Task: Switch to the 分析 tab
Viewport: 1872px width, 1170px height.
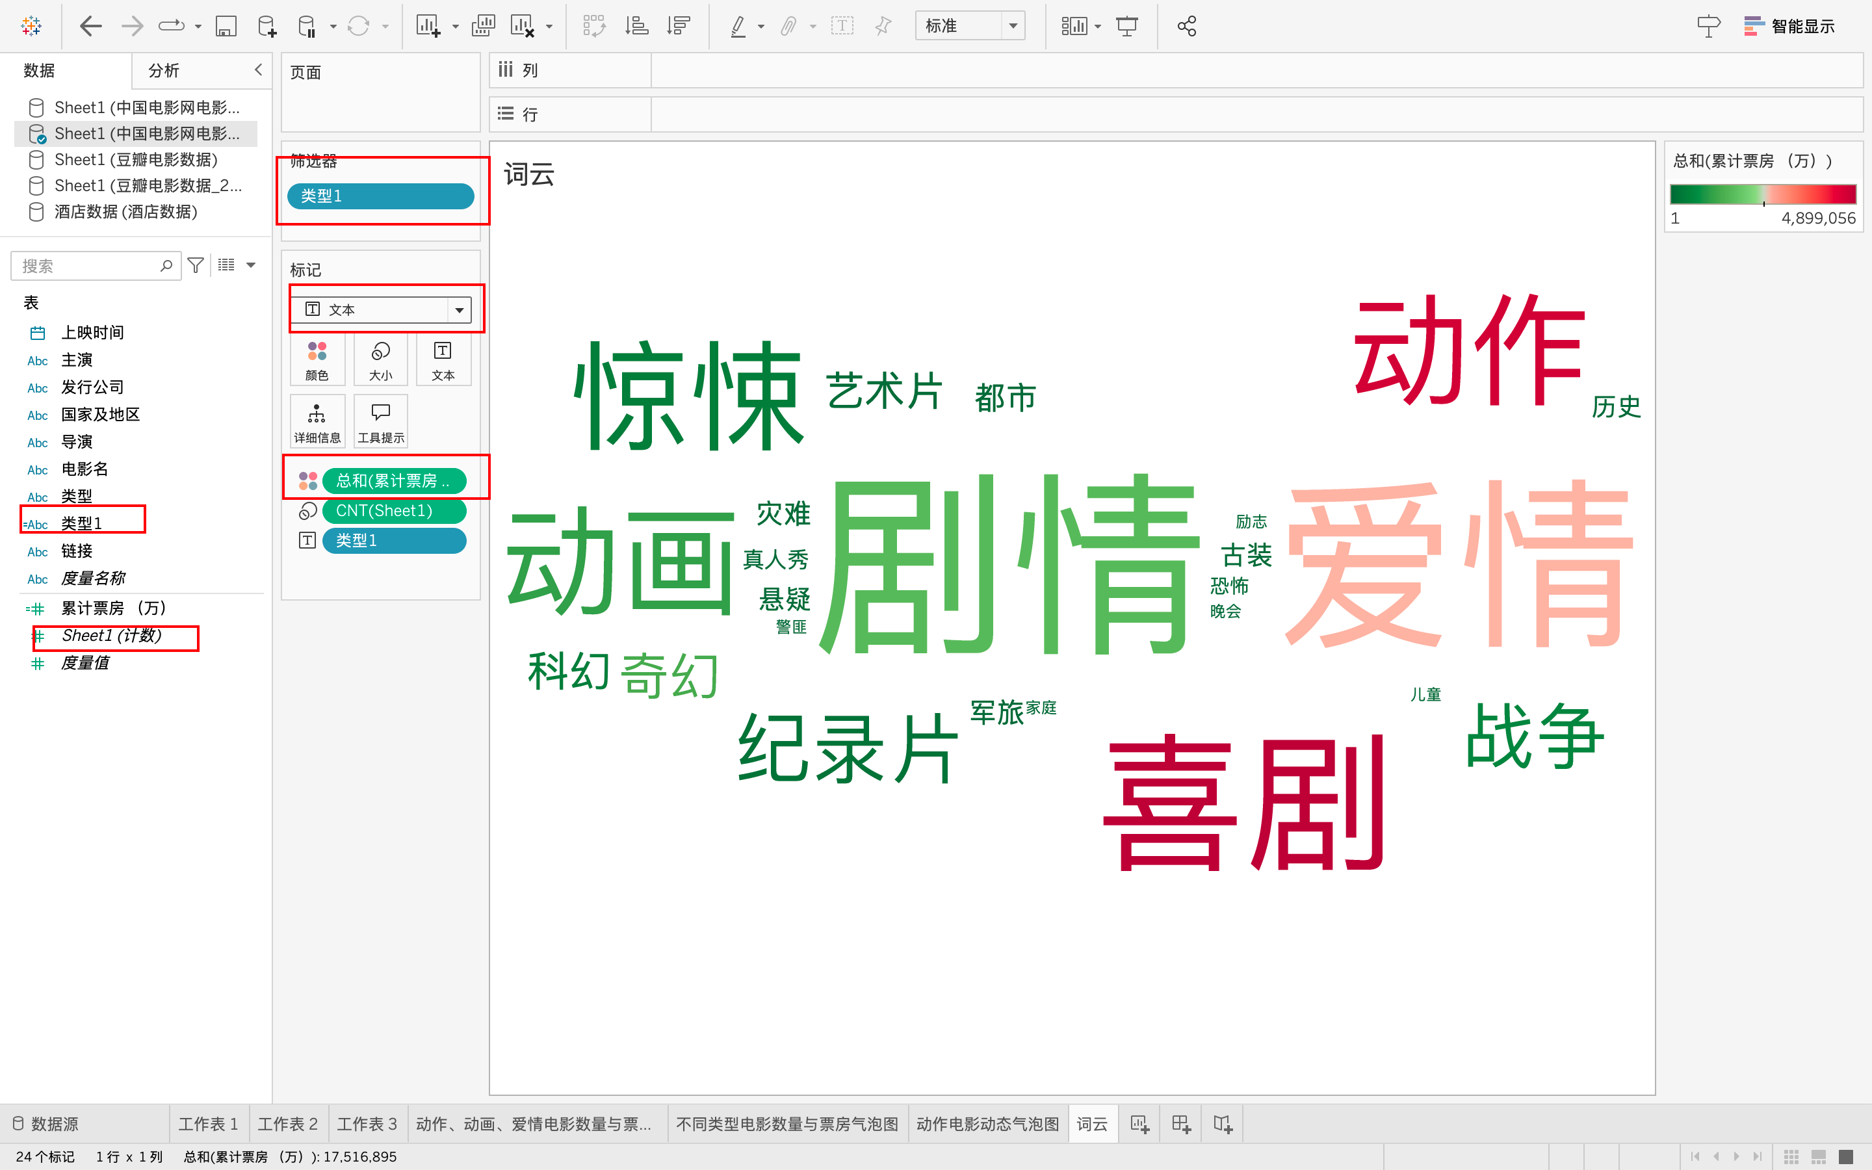Action: click(x=164, y=70)
